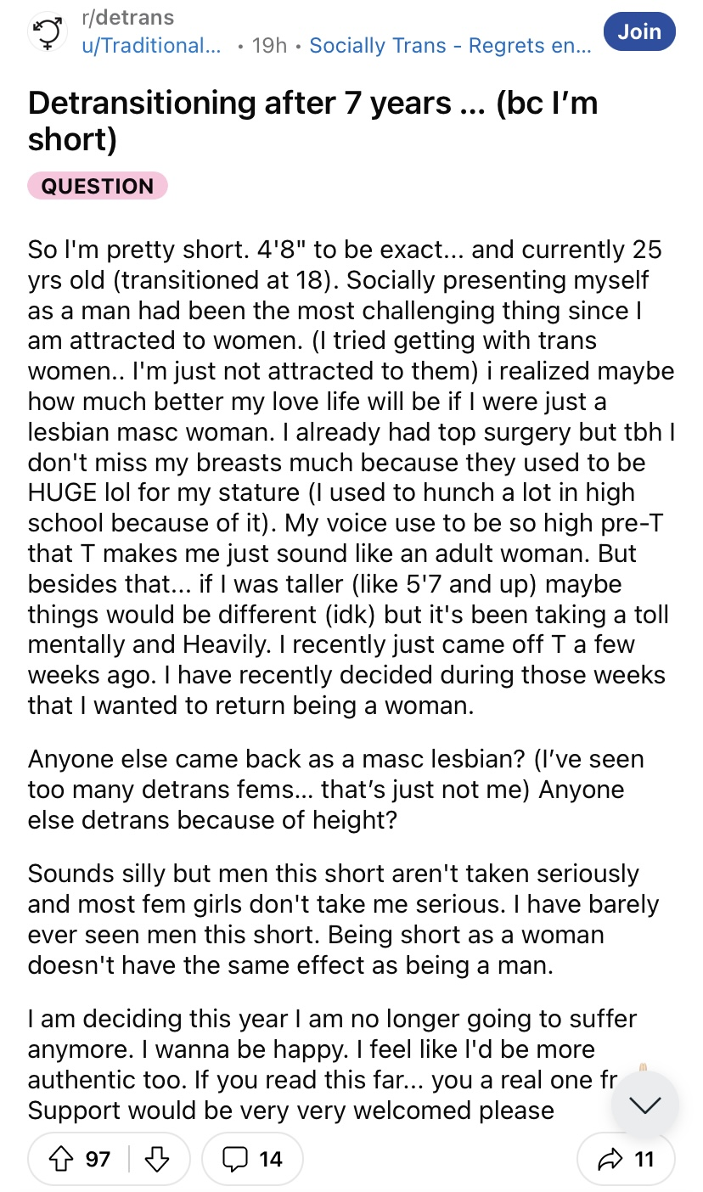Filter by the pink QUESTION post flair
The image size is (703, 1192).
coord(98,186)
